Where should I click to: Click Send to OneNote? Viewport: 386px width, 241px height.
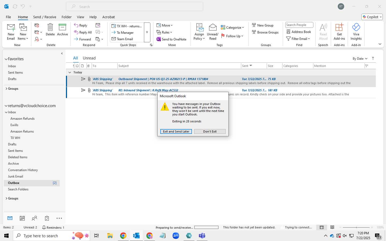click(172, 39)
